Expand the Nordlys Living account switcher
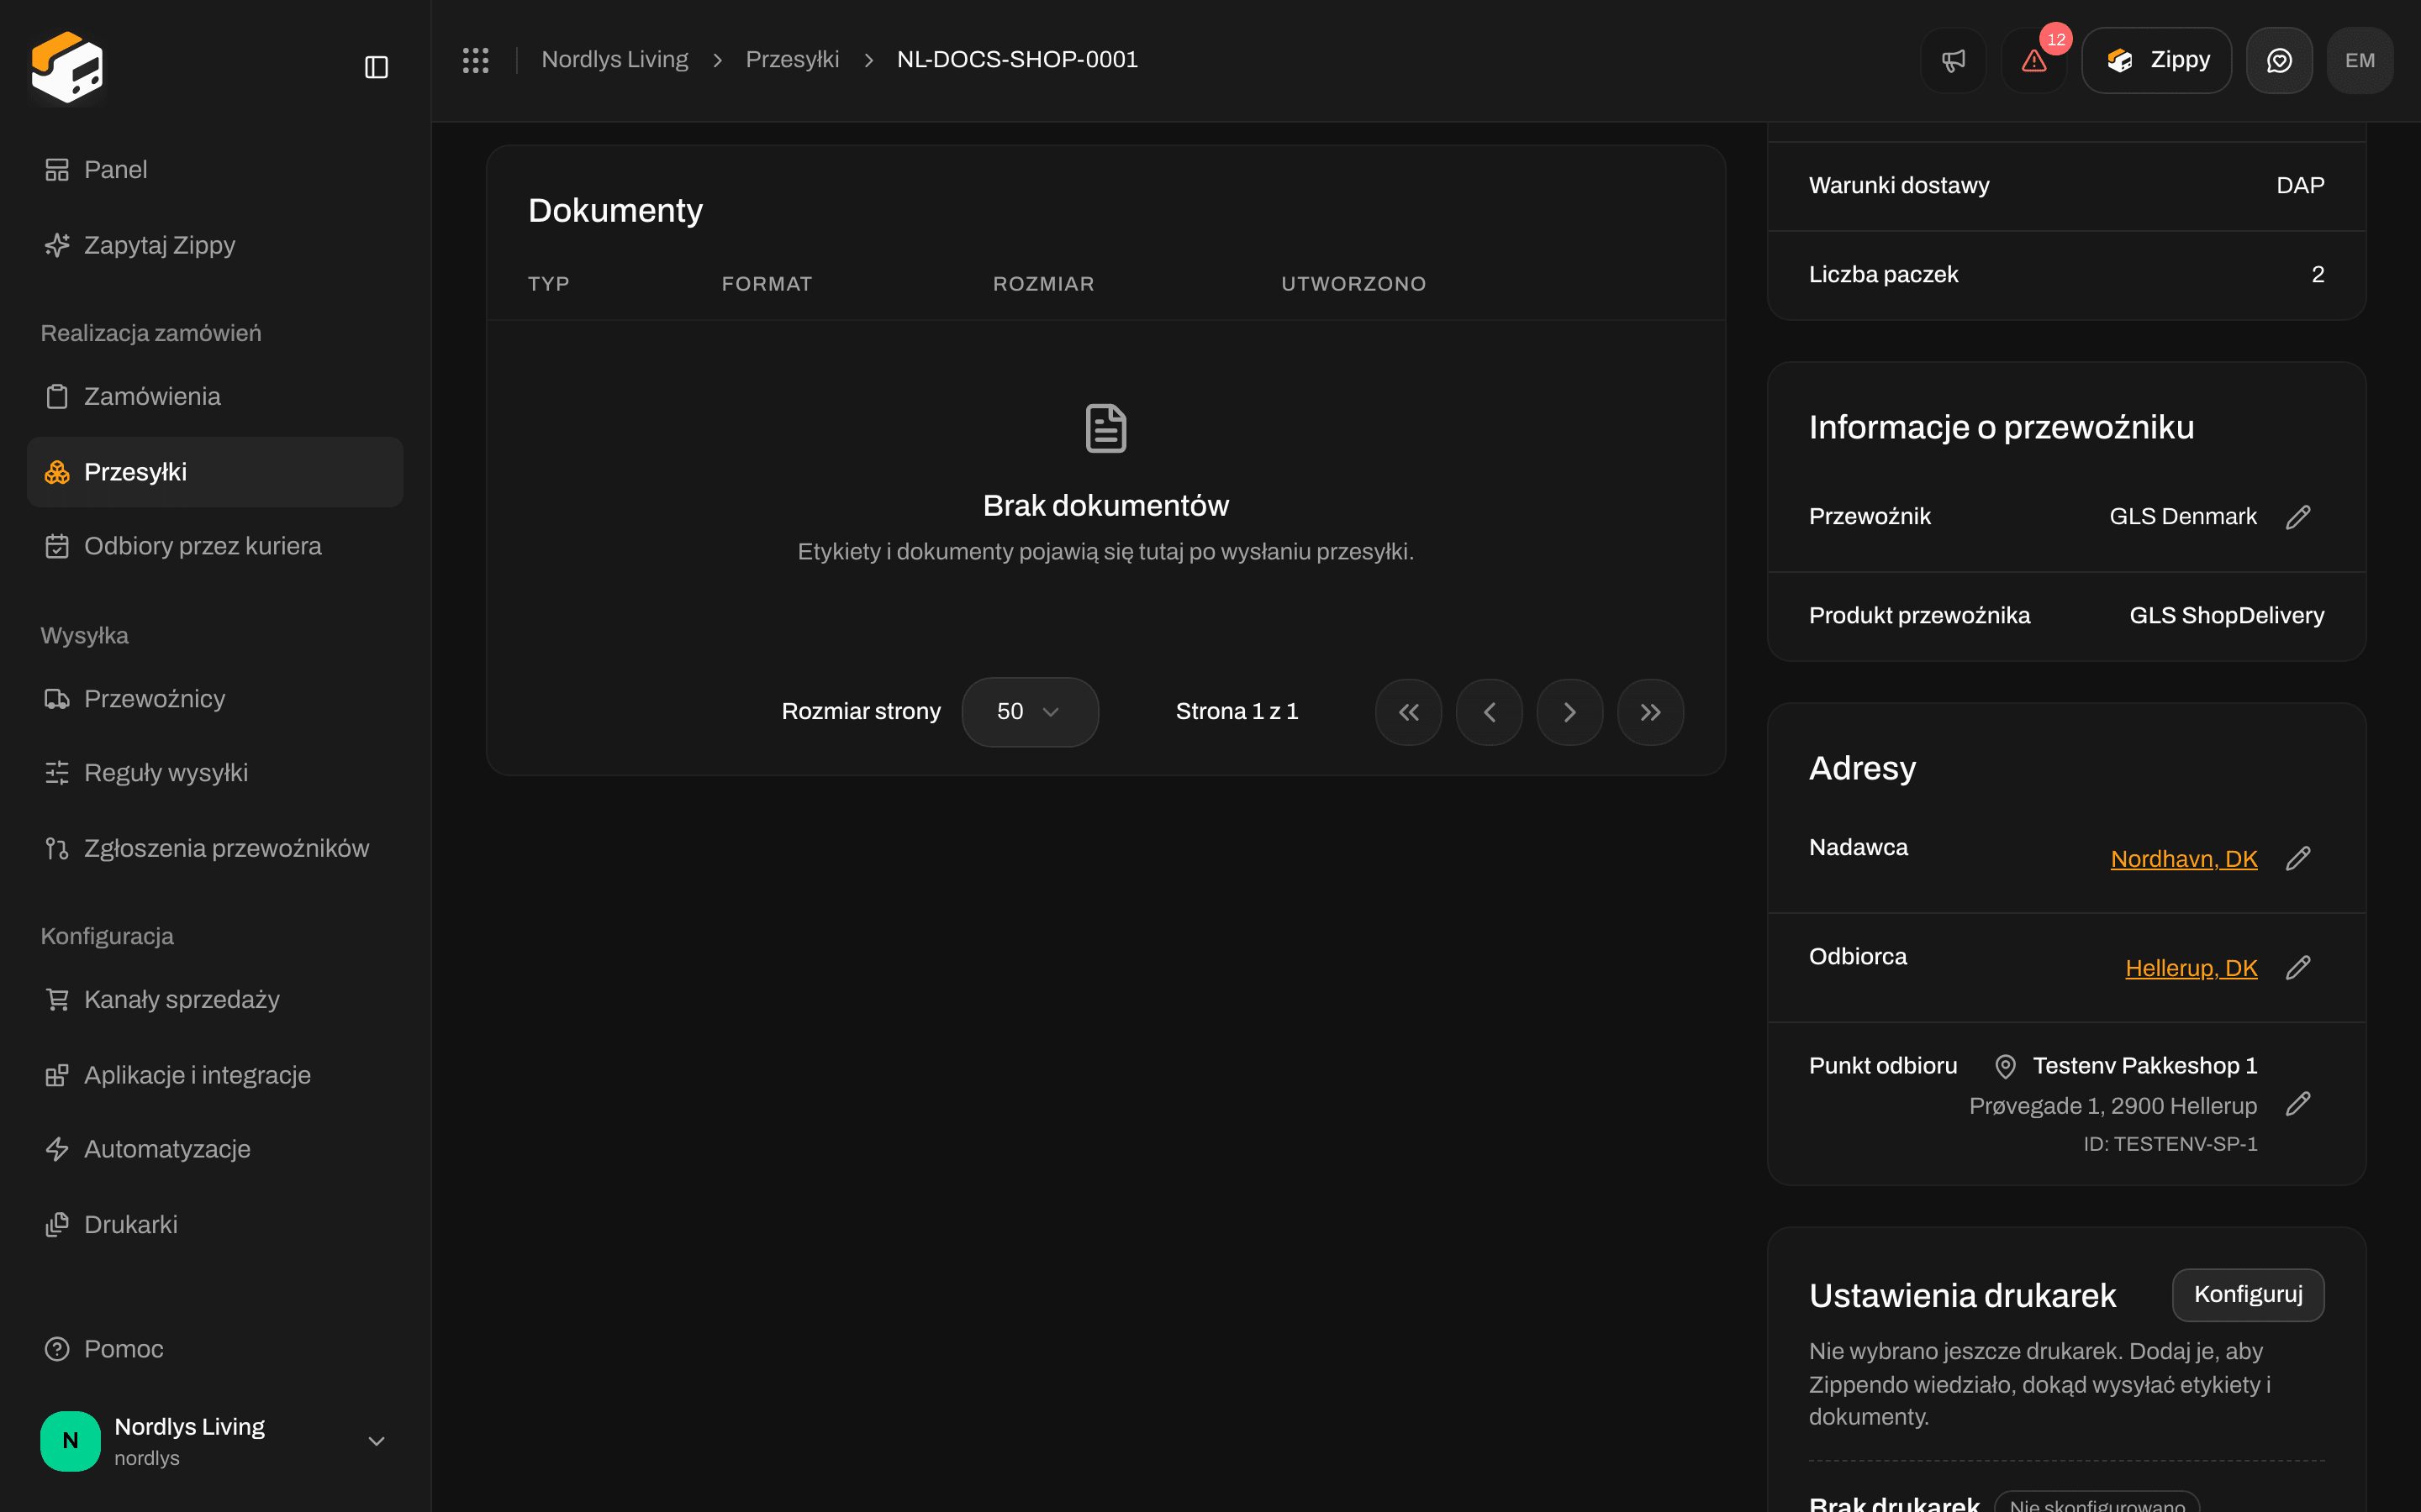 click(x=215, y=1440)
